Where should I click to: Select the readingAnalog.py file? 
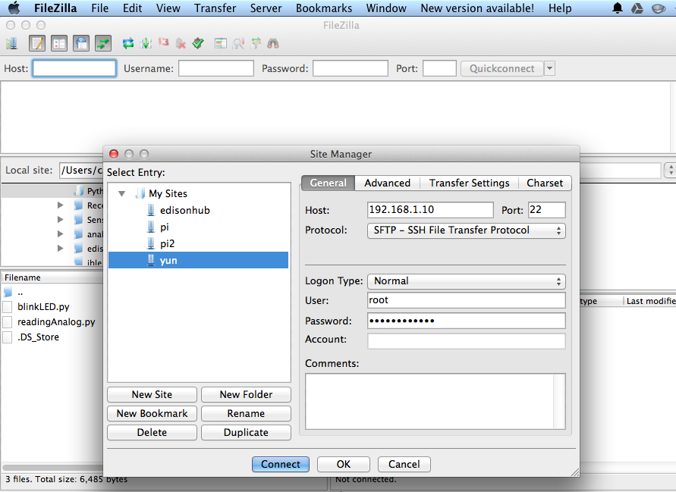[56, 322]
